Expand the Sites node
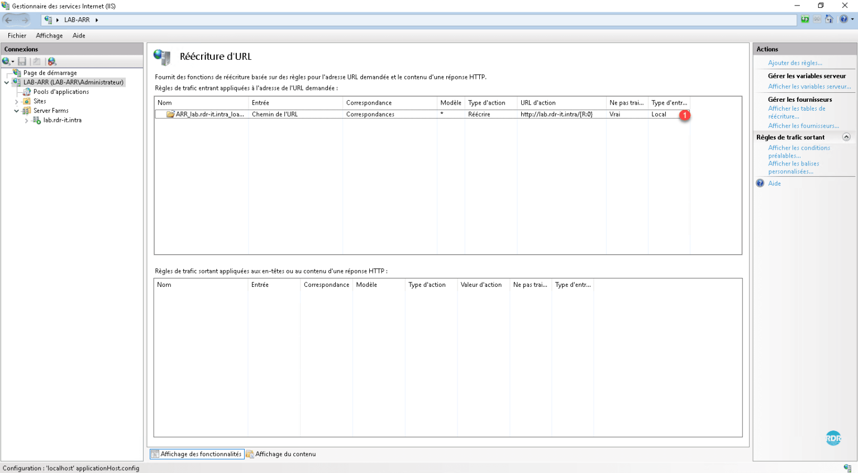This screenshot has width=858, height=473. pos(17,101)
